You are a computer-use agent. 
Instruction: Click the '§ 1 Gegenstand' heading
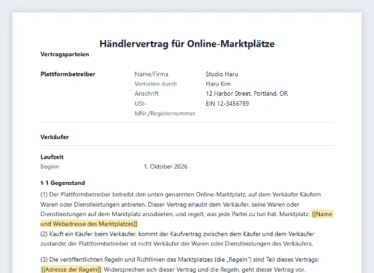click(63, 183)
